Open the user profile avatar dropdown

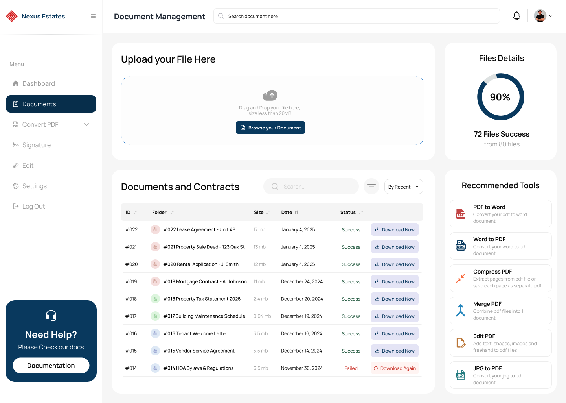tap(543, 16)
